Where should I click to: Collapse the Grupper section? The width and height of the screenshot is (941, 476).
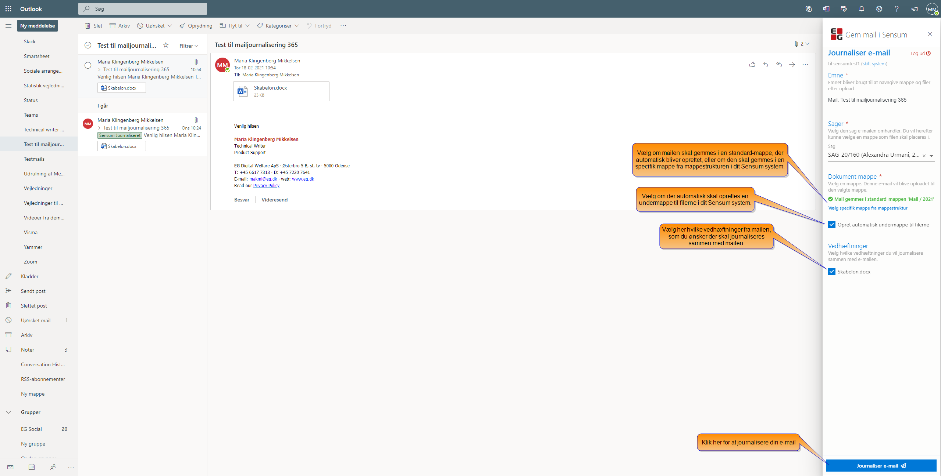(8, 412)
